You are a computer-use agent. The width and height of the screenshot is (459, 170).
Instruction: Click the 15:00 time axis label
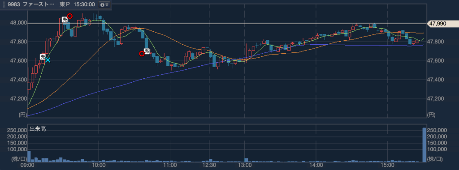click(x=387, y=166)
